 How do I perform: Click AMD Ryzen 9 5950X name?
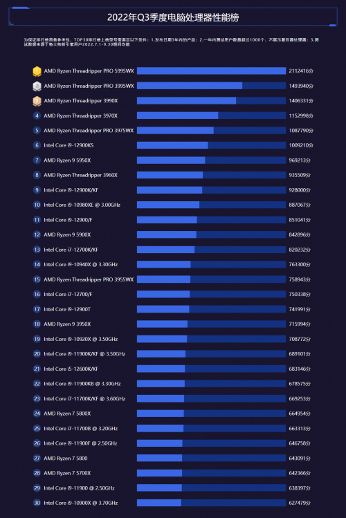(67, 160)
